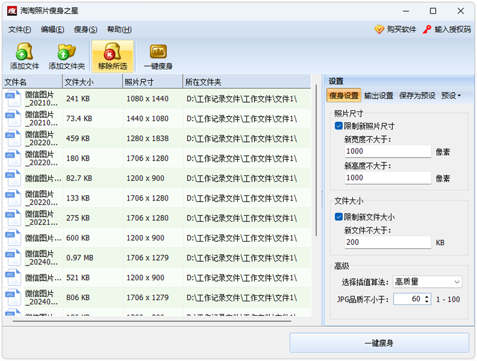Select JPG icon of the 459 KB file
477x361 pixels.
click(13, 138)
